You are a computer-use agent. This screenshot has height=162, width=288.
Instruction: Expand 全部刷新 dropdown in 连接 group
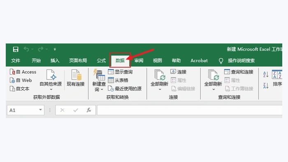click(160, 89)
